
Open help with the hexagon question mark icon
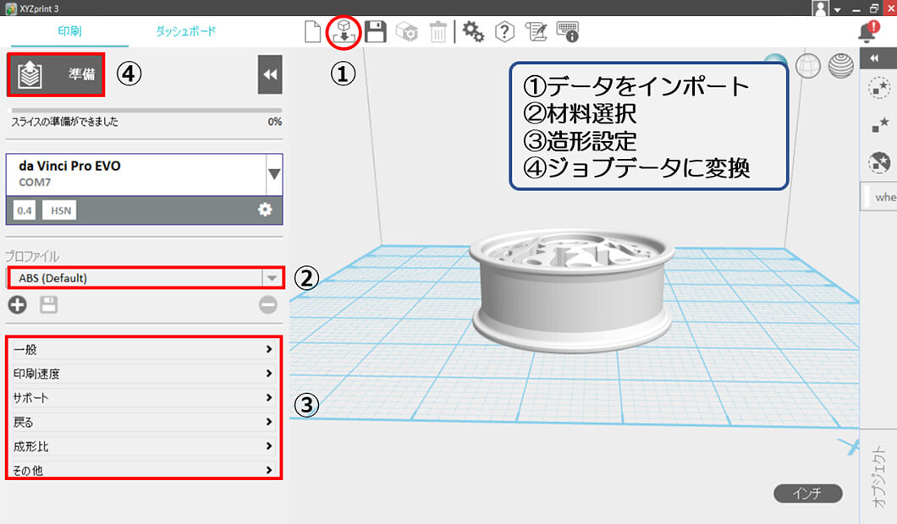[504, 32]
